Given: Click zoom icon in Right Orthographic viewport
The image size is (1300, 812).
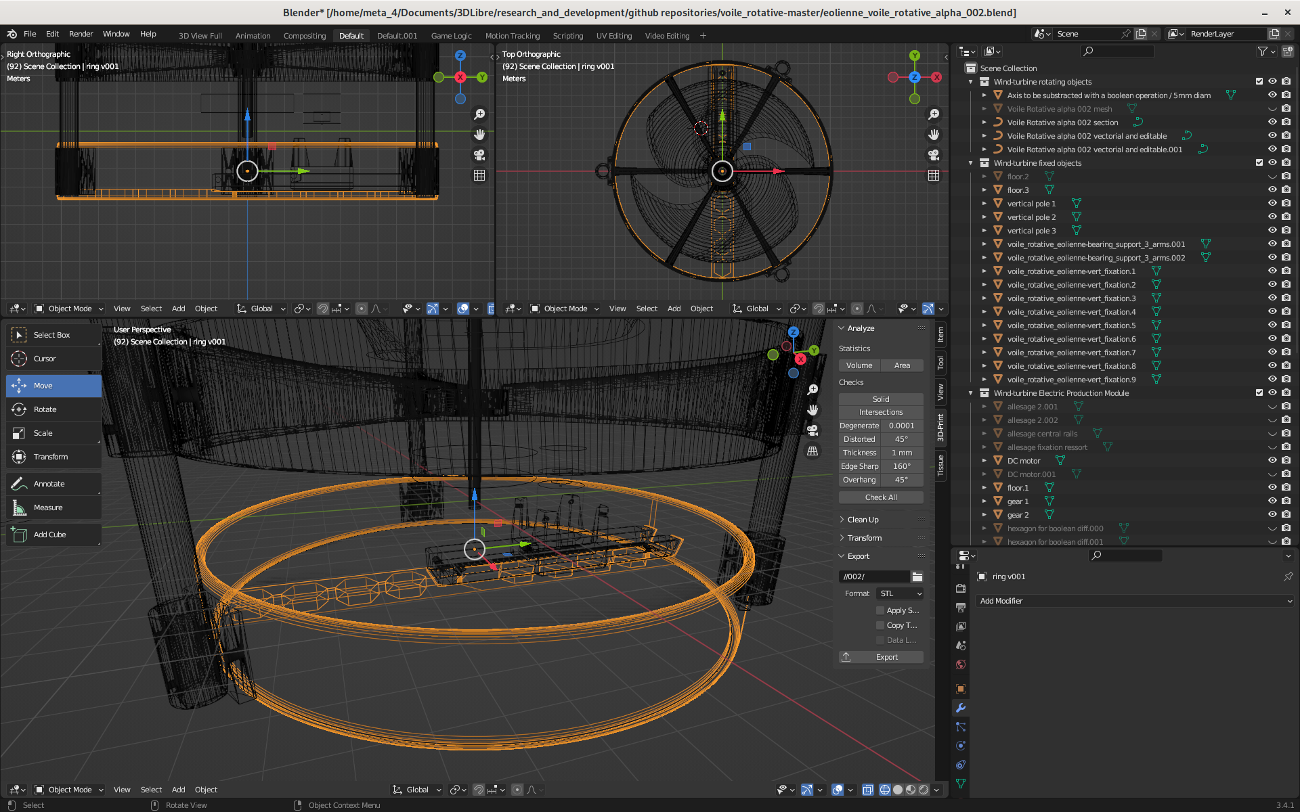Looking at the screenshot, I should pyautogui.click(x=479, y=114).
